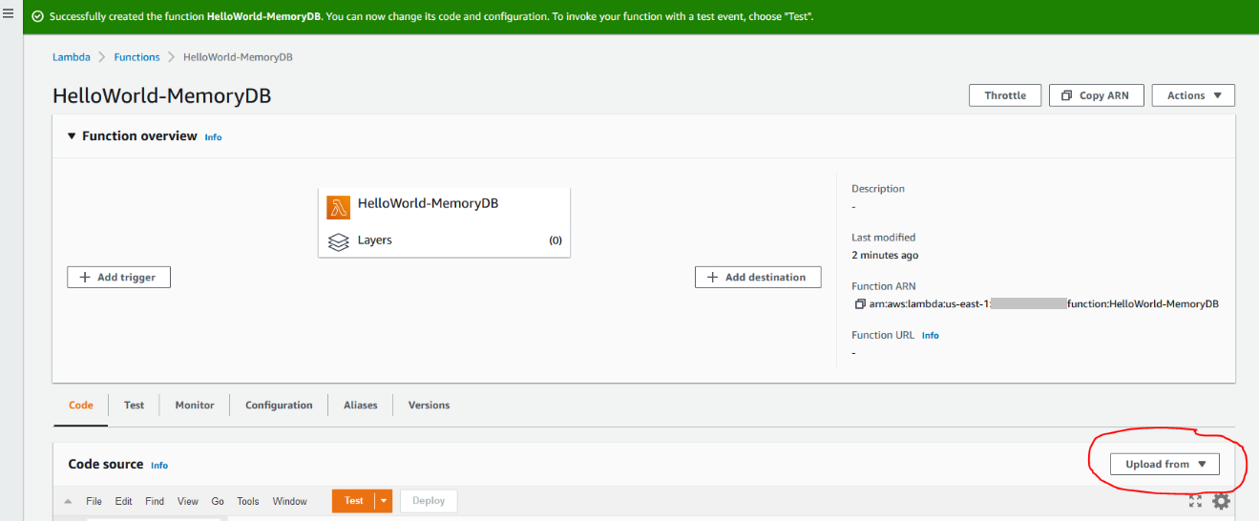Image resolution: width=1259 pixels, height=521 pixels.
Task: Open the Tools menu in the editor
Action: click(x=248, y=502)
